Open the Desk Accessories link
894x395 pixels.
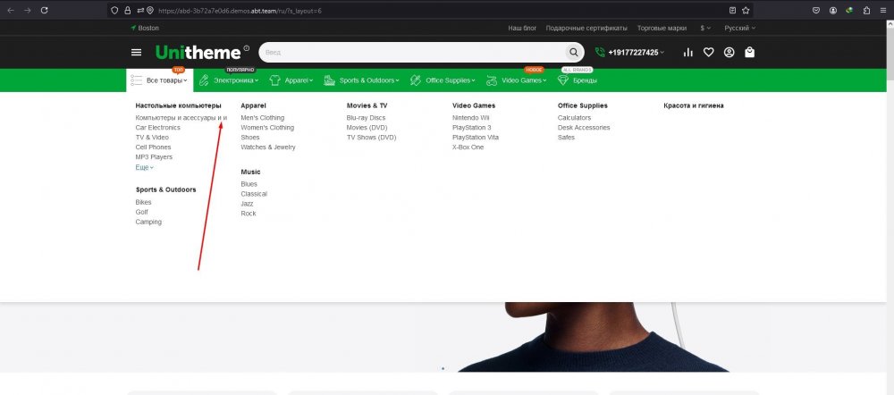coord(584,128)
